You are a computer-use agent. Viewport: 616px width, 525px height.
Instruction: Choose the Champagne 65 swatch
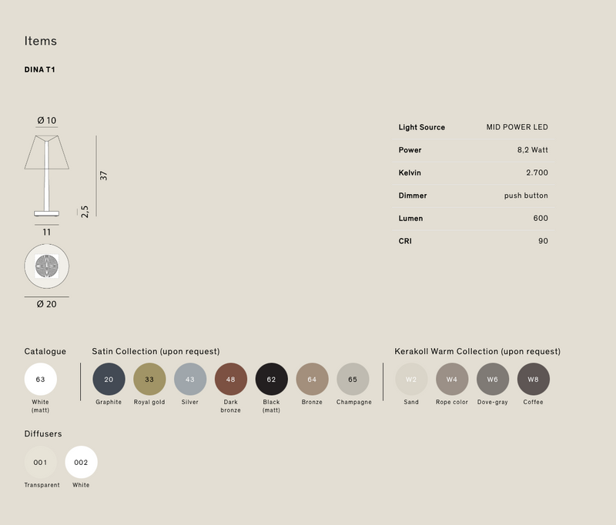pyautogui.click(x=353, y=380)
